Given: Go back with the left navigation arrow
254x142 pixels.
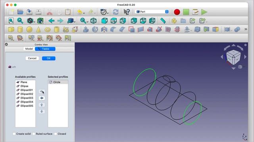Looking at the screenshot, I should coord(51,21).
